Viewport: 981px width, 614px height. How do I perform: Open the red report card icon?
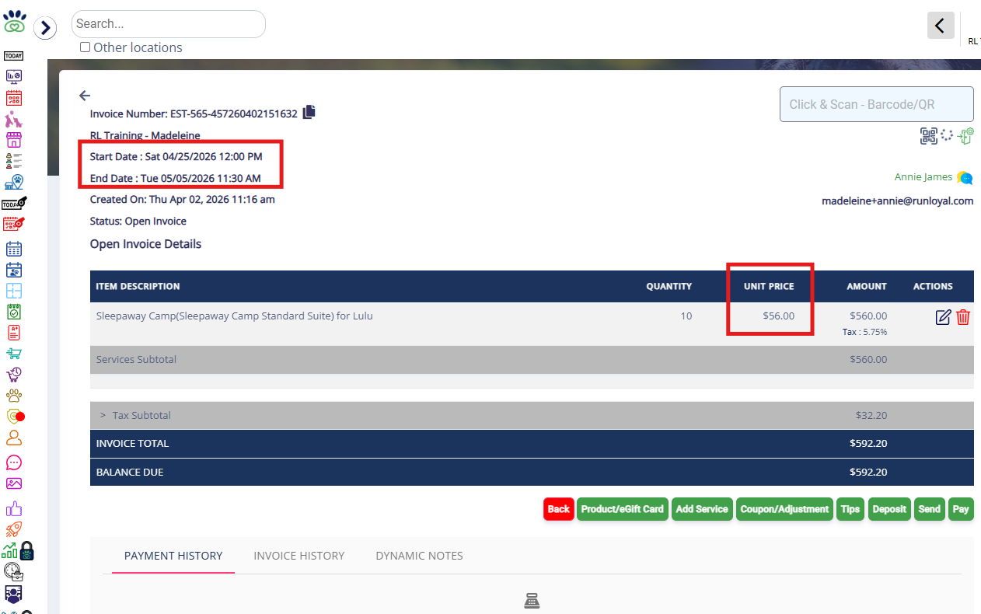(x=14, y=333)
